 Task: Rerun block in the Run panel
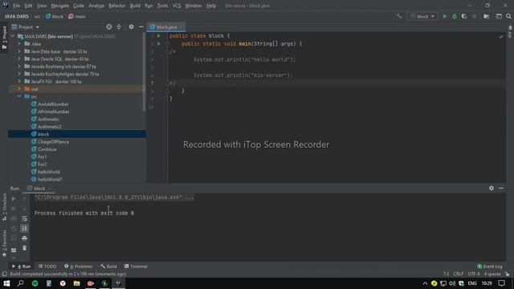click(x=14, y=198)
